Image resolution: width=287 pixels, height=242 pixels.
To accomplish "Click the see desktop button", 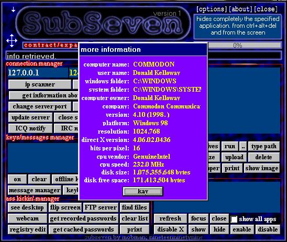I will 27,207.
